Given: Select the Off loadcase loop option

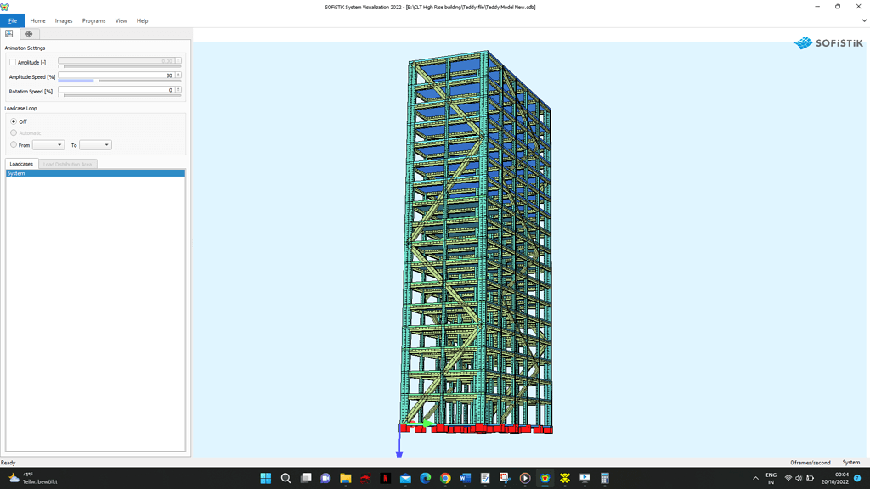Looking at the screenshot, I should tap(14, 121).
